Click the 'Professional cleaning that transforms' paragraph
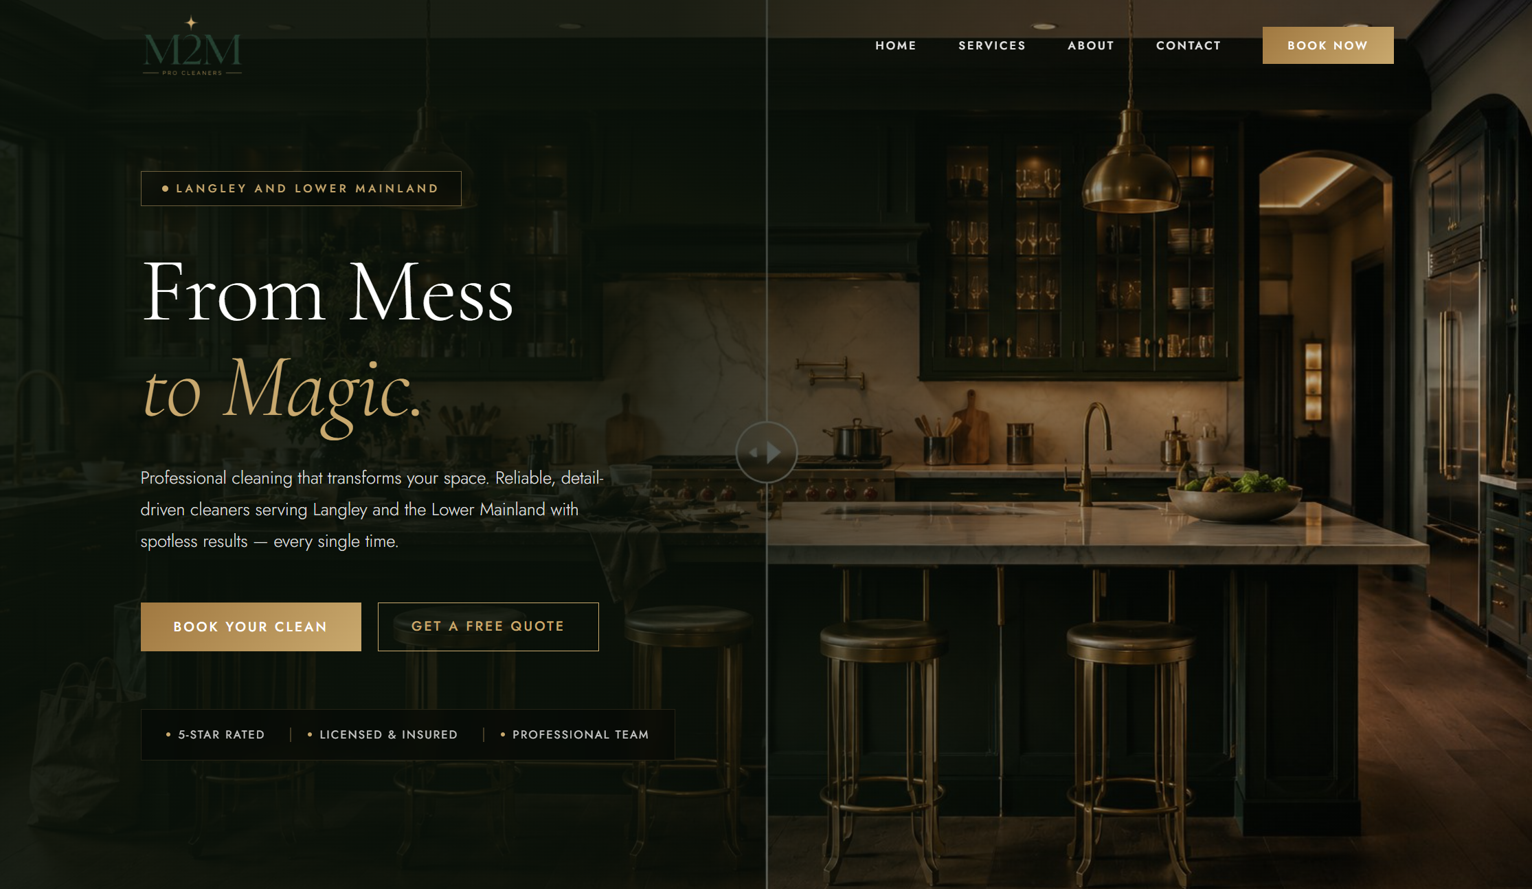 [x=372, y=509]
